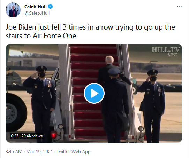Click the HILL.TV LIVE watermark
This screenshot has width=189, height=158.
[x=166, y=52]
